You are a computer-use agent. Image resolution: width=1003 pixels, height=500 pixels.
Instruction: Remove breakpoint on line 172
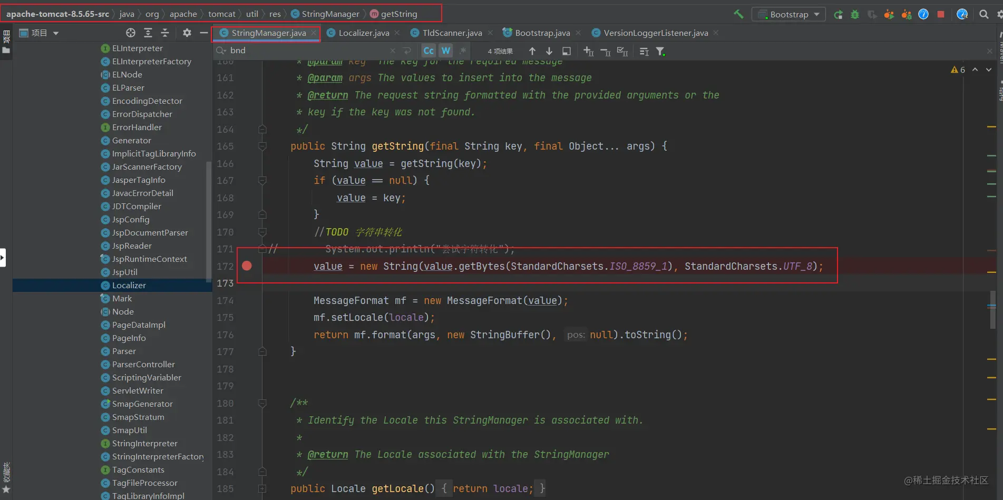pos(247,266)
